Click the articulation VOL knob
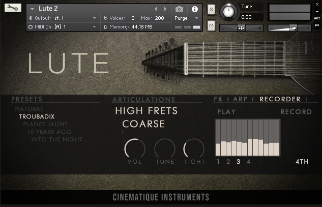Viewport: 322px width, 207px height. tap(135, 149)
